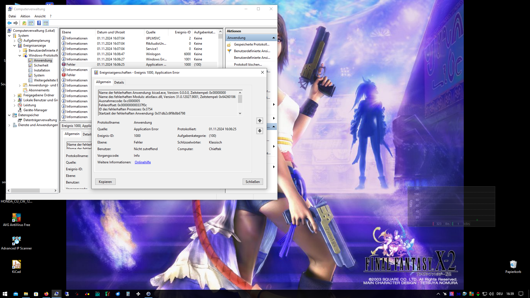
Task: Click right arrow of tree horizontal scrollbar
Action: click(55, 191)
